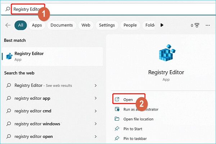Choose registry editor windows suggestion
The height and width of the screenshot is (144, 216).
(52, 124)
